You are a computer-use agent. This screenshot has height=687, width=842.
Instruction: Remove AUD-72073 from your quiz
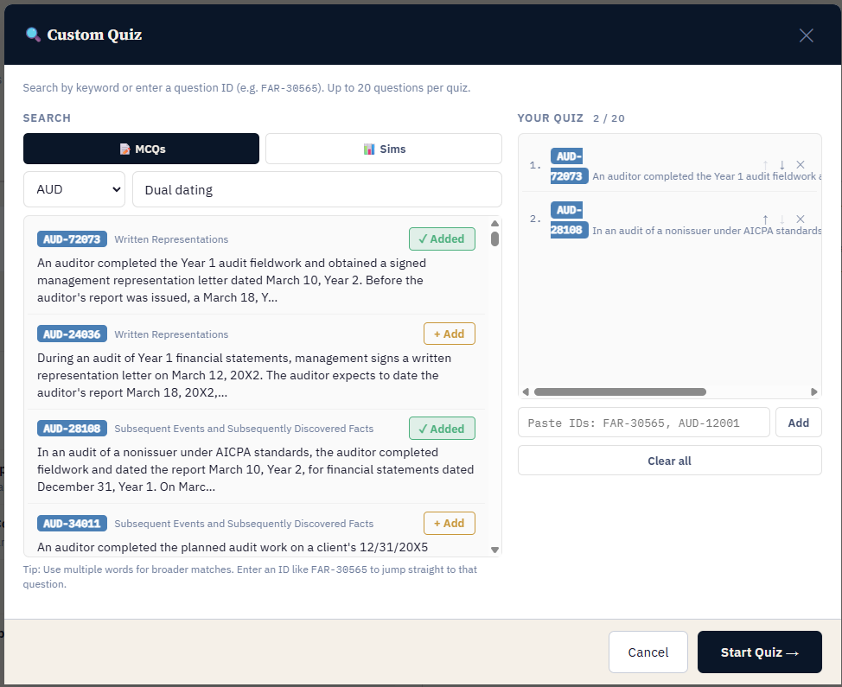[801, 165]
